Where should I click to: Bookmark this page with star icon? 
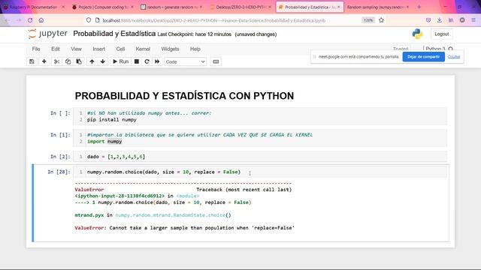click(x=381, y=20)
